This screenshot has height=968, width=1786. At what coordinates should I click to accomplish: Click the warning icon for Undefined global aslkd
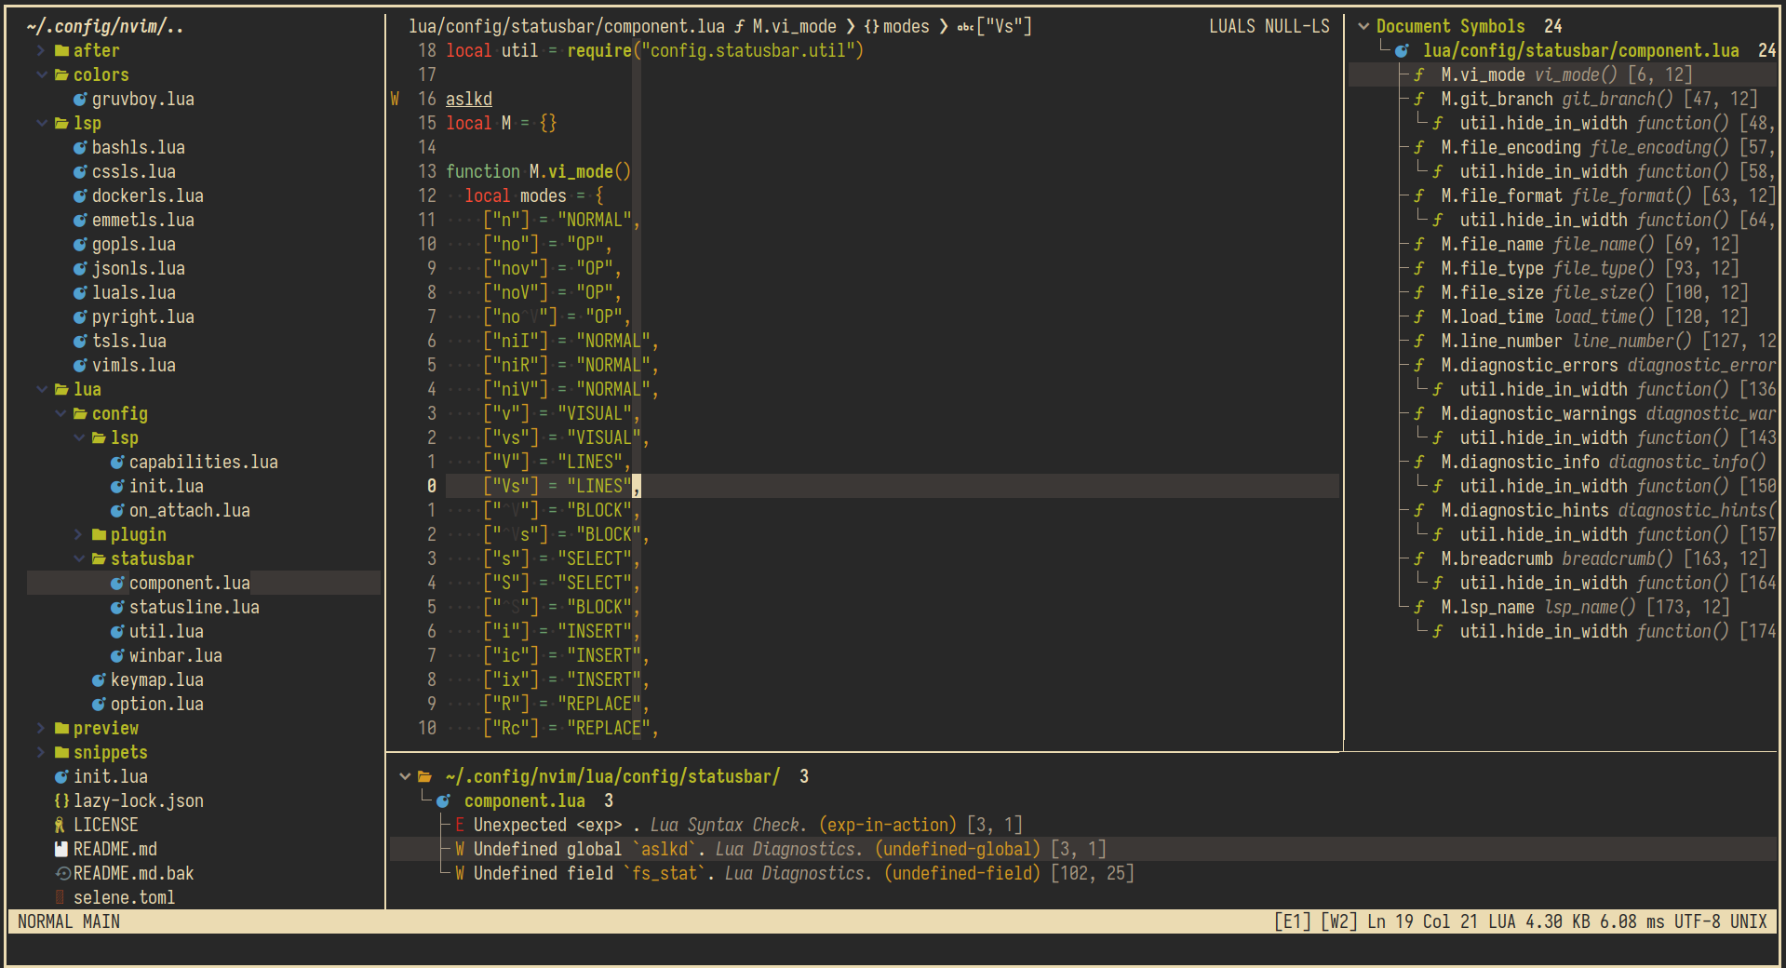point(460,849)
